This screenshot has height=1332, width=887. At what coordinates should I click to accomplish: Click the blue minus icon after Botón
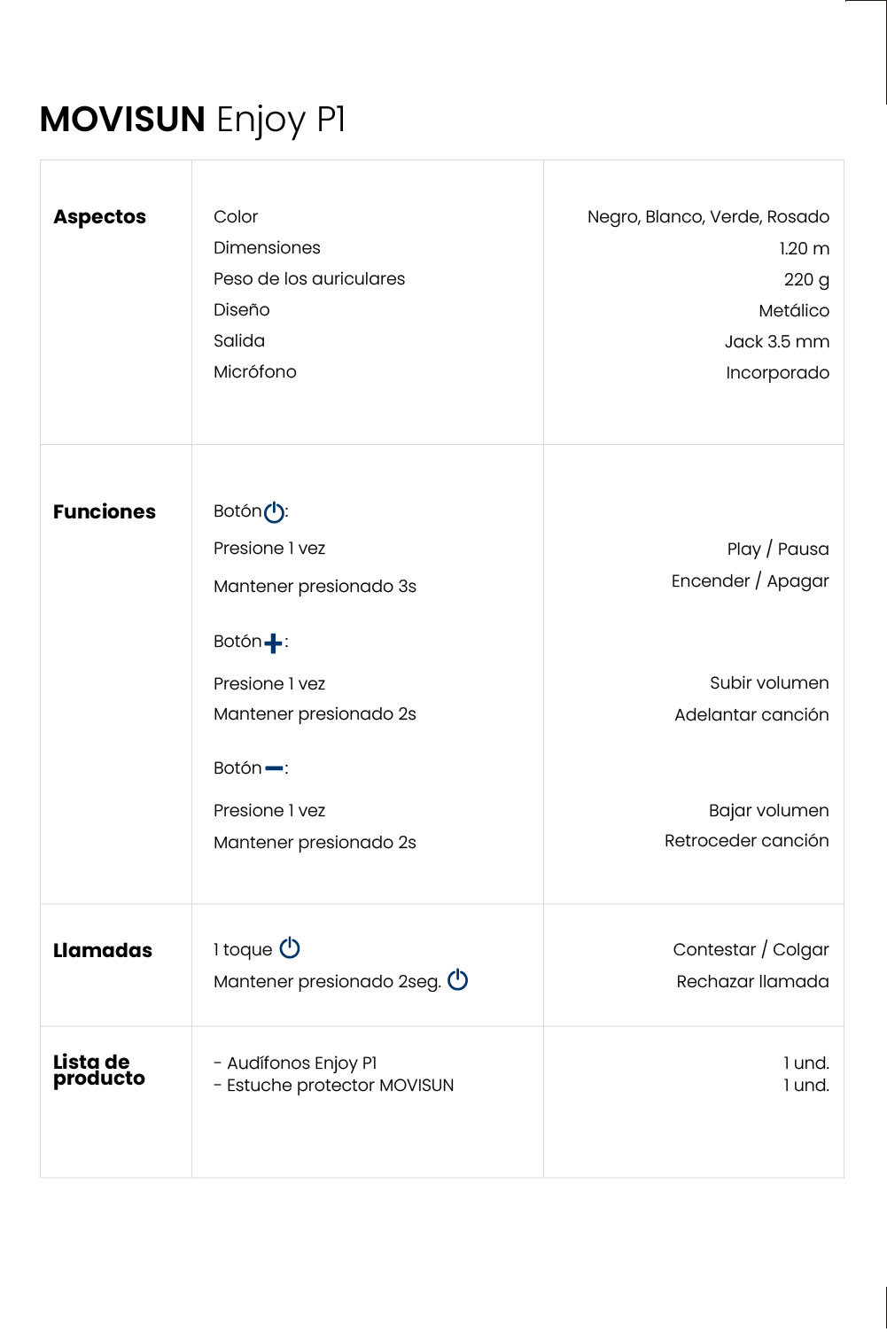coord(274,768)
